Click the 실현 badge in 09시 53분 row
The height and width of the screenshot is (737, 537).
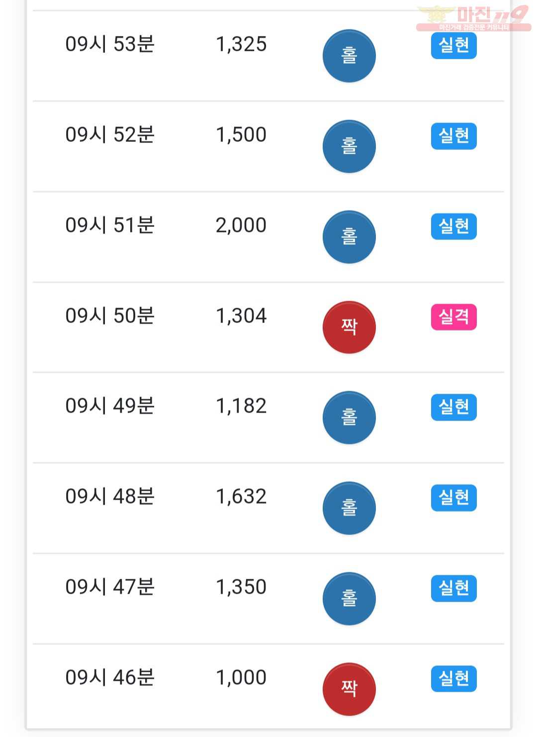click(x=454, y=46)
